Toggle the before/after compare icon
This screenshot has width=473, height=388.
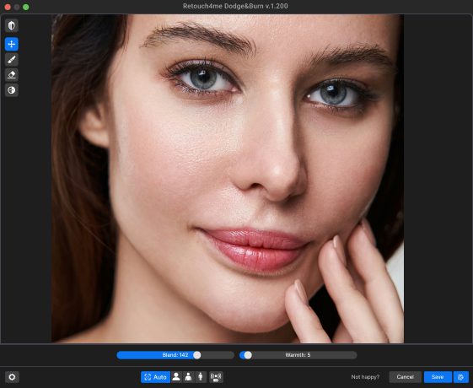click(12, 25)
